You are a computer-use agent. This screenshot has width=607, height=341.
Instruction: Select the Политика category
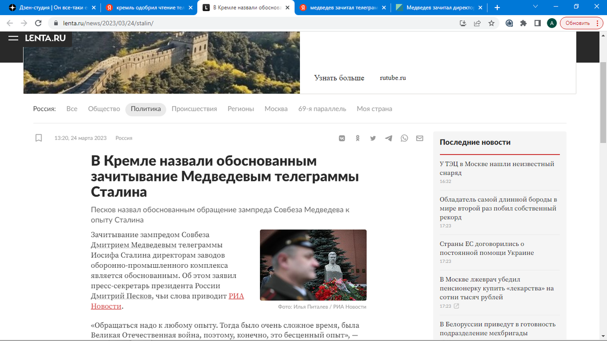point(146,109)
